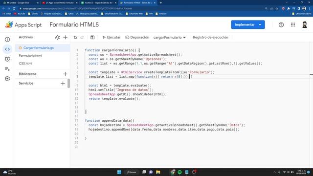Save the project with disk icon

92,37
